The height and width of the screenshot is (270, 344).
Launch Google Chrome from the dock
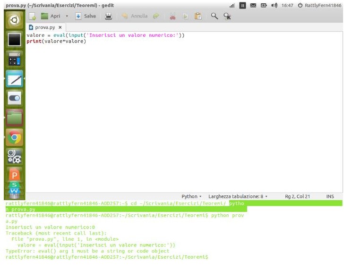(15, 137)
